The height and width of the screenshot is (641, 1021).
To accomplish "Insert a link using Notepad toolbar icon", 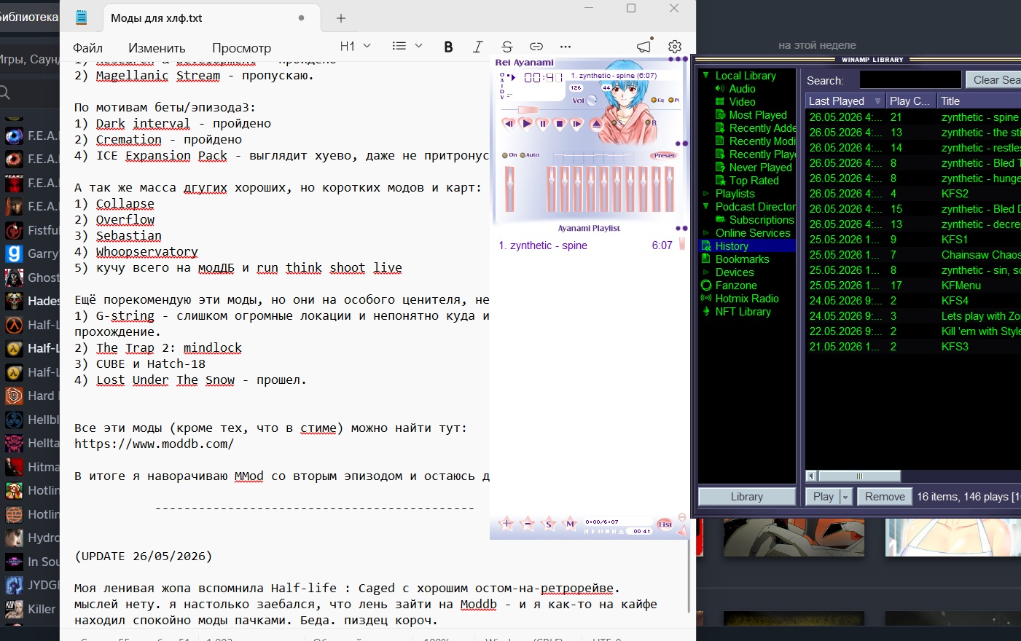I will 536,47.
